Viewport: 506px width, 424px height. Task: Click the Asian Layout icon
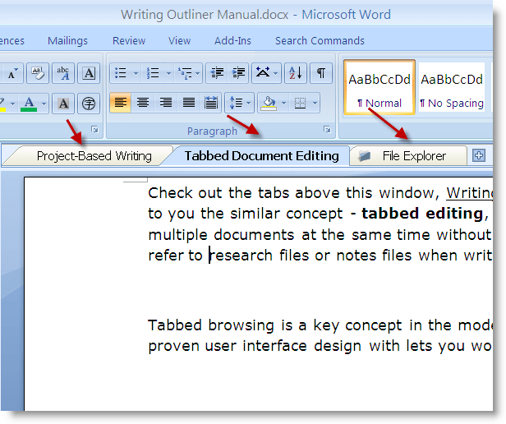(263, 73)
